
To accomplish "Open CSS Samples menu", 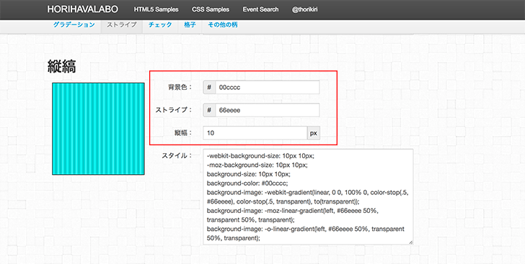I will (211, 9).
